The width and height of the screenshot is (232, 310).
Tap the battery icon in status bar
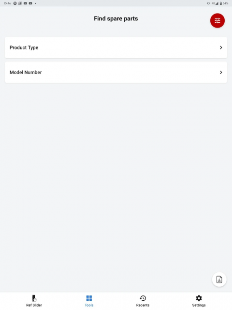221,3
